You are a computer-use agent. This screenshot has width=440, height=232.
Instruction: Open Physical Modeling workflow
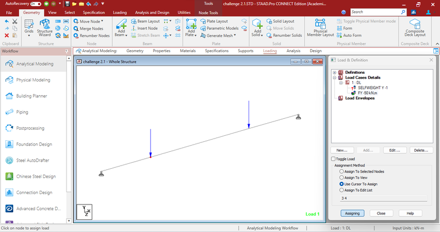click(34, 80)
